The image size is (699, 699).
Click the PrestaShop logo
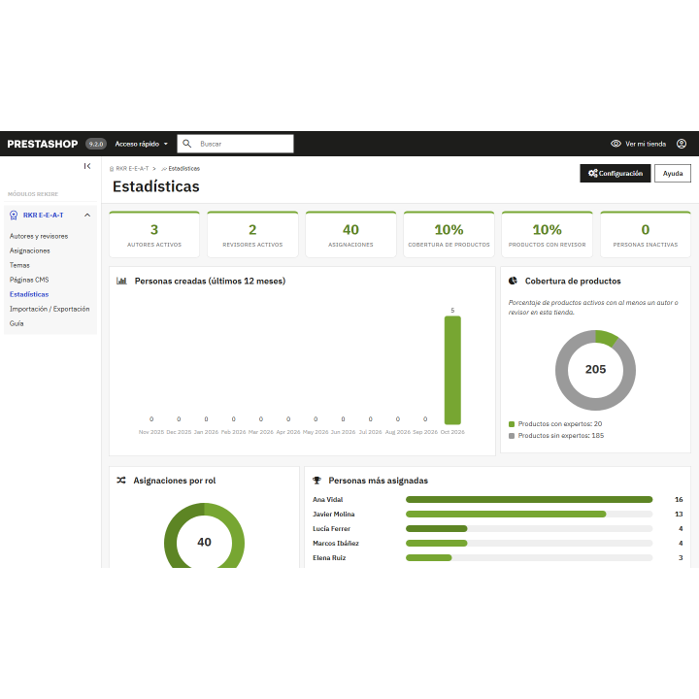pyautogui.click(x=43, y=144)
